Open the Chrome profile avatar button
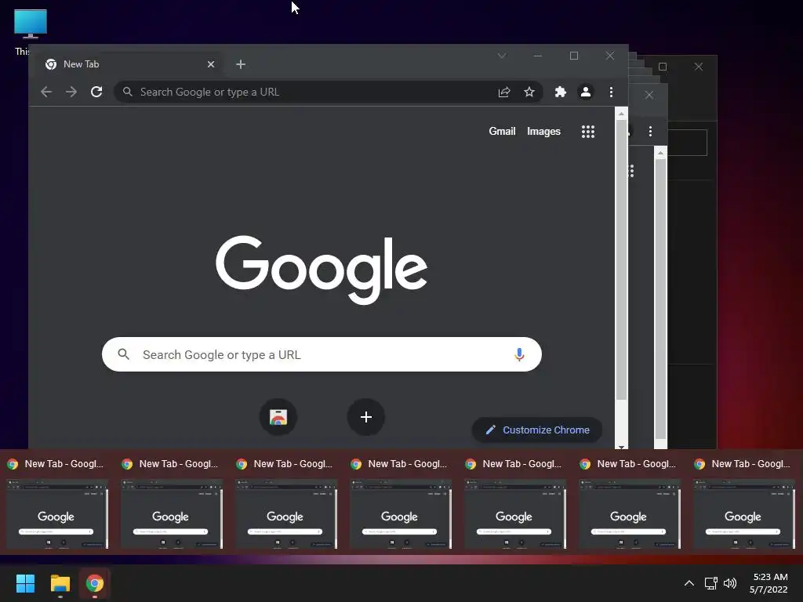Screen dimensions: 803x602 pos(585,92)
